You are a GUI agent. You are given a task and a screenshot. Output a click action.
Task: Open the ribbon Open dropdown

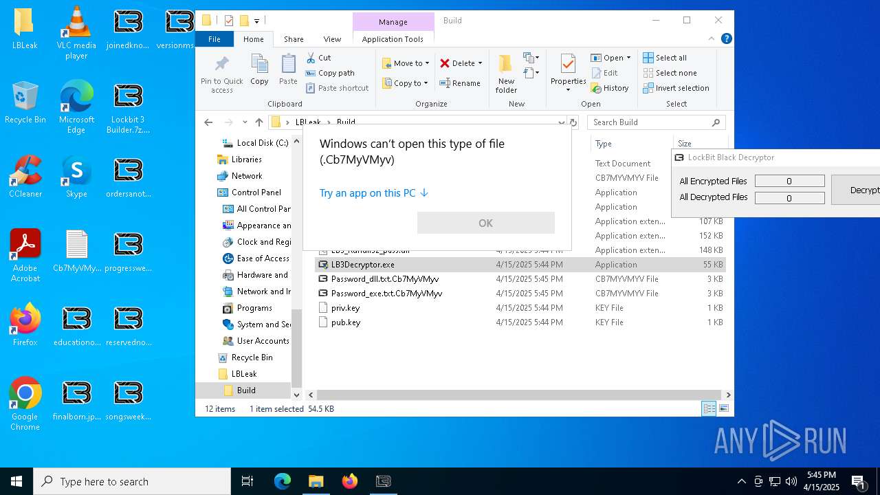(x=610, y=58)
